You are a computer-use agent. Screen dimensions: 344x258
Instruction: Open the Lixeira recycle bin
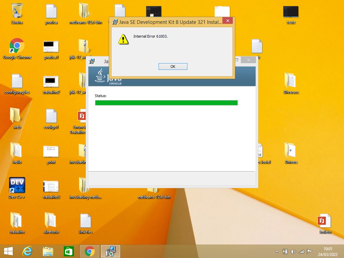coord(17,13)
